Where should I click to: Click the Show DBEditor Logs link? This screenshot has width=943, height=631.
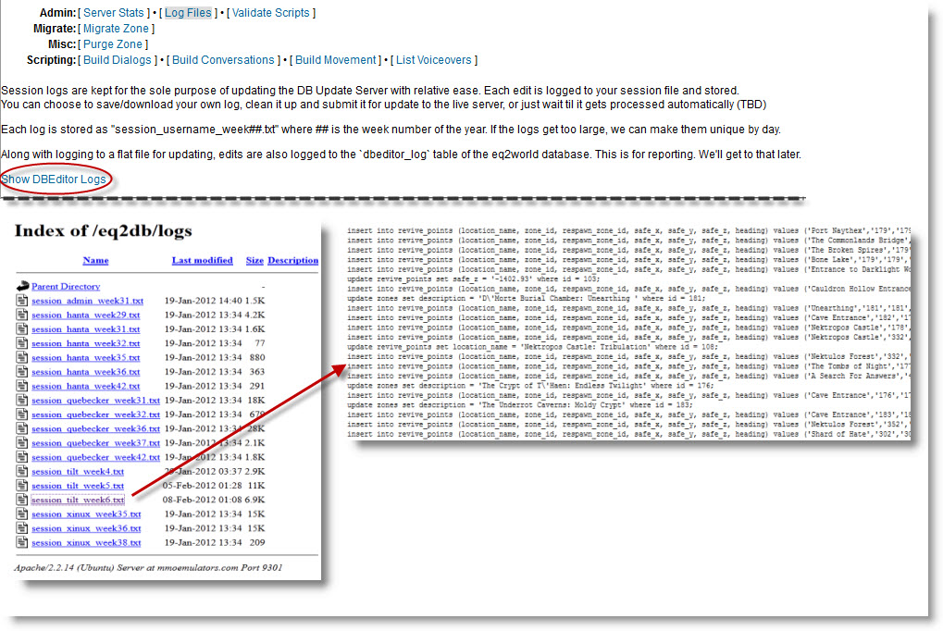(54, 179)
